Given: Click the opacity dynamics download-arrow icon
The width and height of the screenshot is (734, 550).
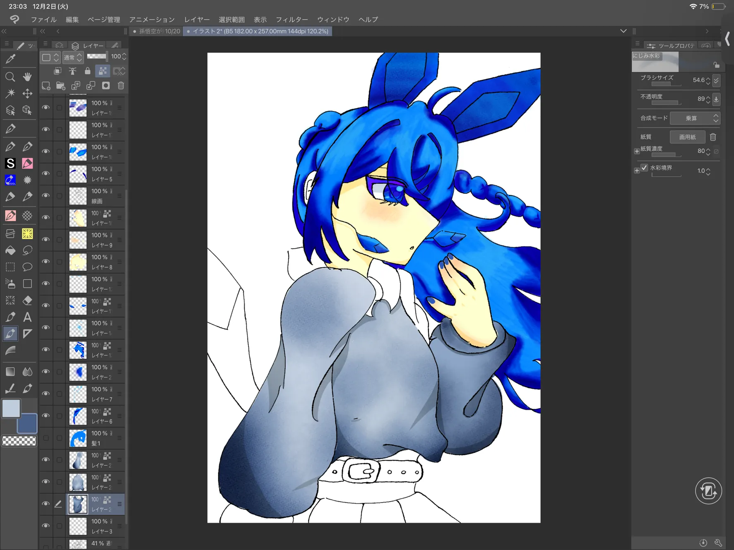Looking at the screenshot, I should 716,99.
